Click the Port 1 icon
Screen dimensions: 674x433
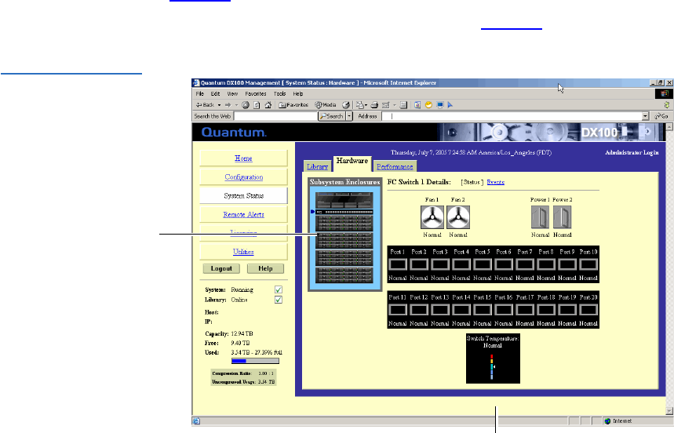pos(398,264)
